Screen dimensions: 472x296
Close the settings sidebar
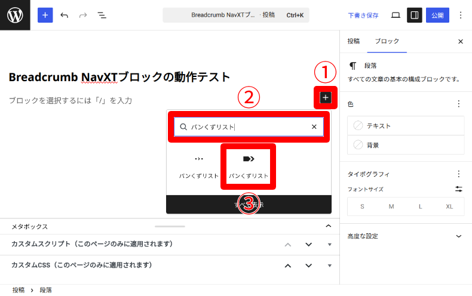pos(461,42)
